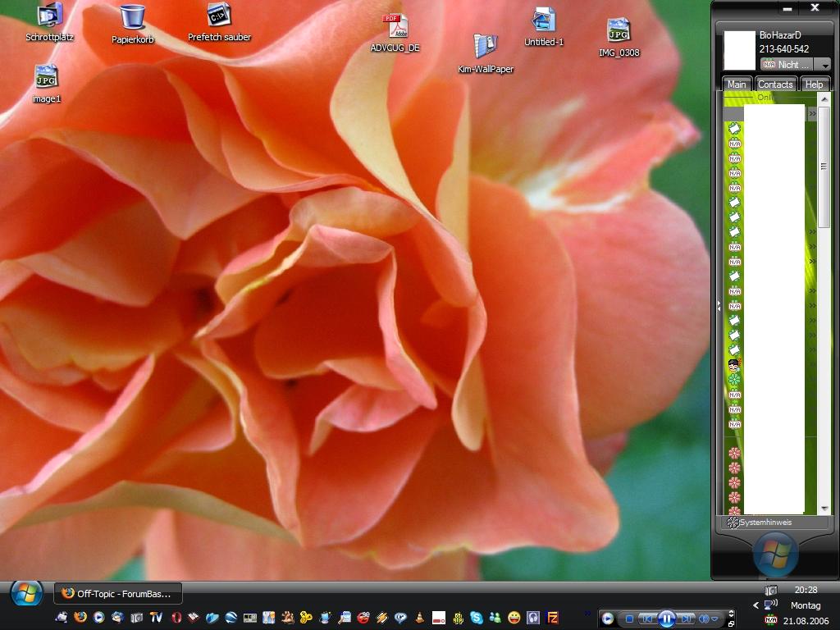Screen dimensions: 840x630
Task: Click the camera icon in system tray
Action: pyautogui.click(x=770, y=590)
